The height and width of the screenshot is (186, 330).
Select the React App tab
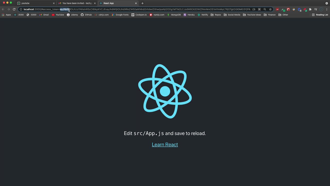click(118, 3)
